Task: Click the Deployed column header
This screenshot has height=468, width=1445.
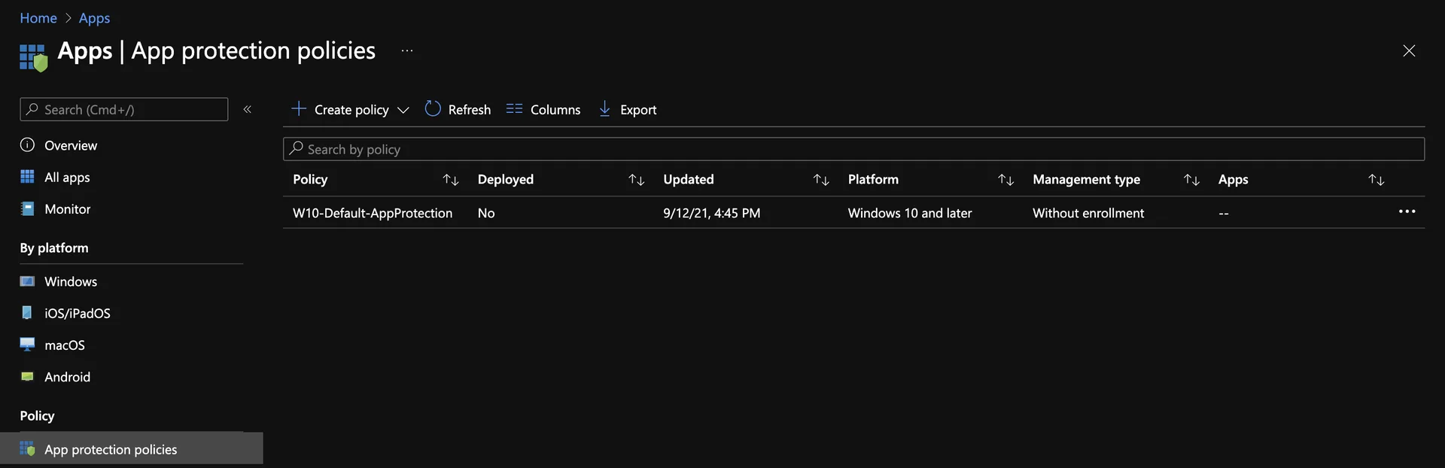Action: coord(506,179)
